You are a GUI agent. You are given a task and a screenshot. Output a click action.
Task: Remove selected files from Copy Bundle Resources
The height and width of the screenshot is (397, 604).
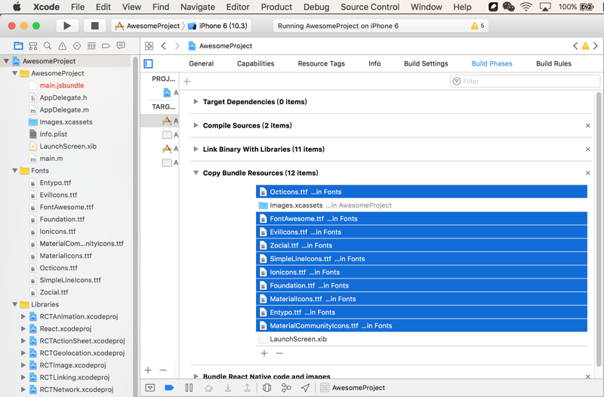[279, 353]
